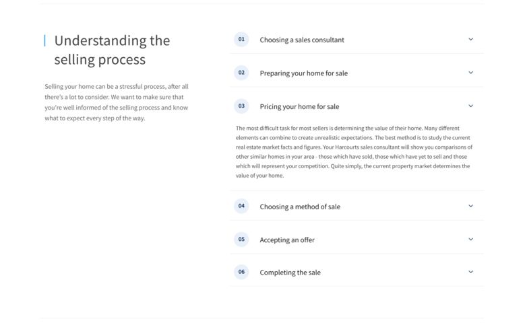Select the Accepting an offer heading
525x325 pixels.
287,240
